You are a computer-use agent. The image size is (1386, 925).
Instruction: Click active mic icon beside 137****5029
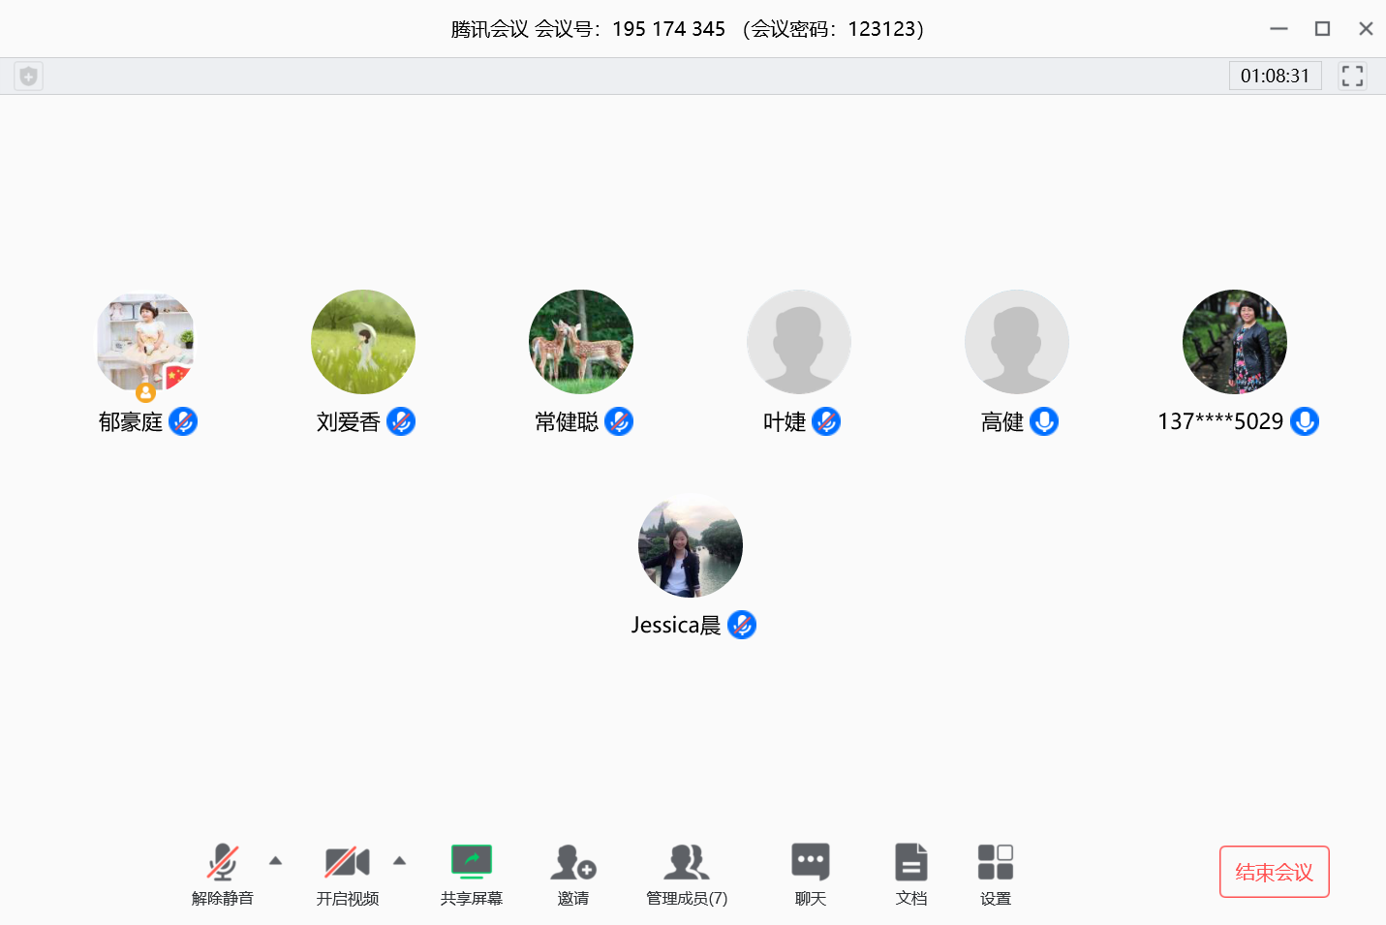coord(1305,421)
